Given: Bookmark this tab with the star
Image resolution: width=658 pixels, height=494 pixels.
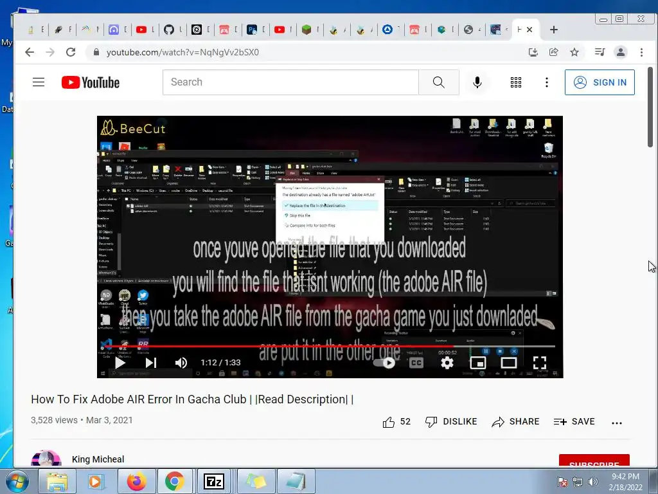Looking at the screenshot, I should [574, 52].
